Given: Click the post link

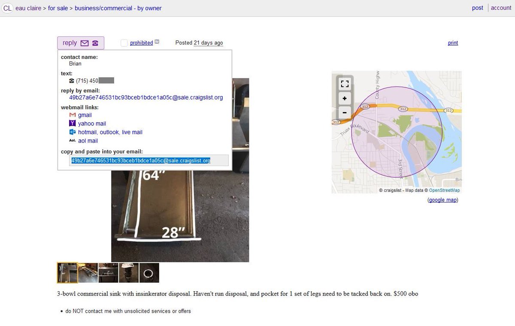Looking at the screenshot, I should 478,8.
